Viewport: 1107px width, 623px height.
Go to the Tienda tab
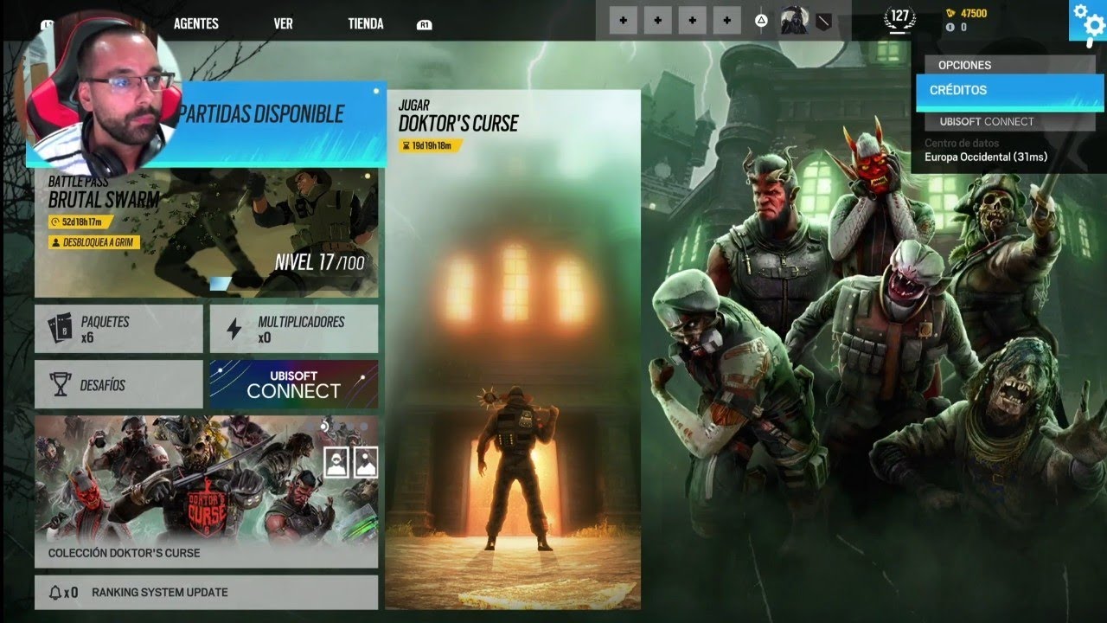point(366,23)
